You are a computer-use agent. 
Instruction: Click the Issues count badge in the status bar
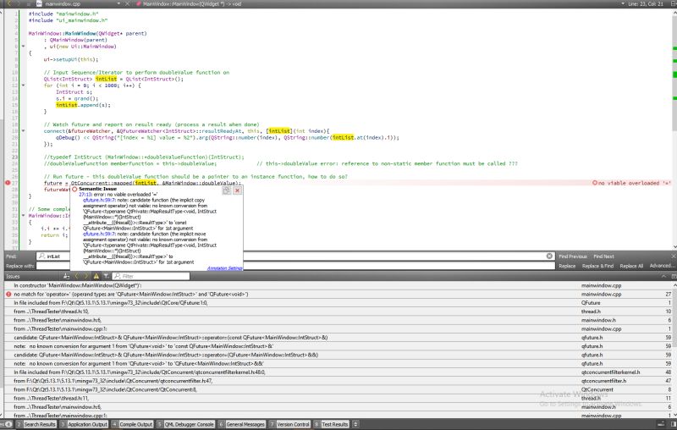8,424
